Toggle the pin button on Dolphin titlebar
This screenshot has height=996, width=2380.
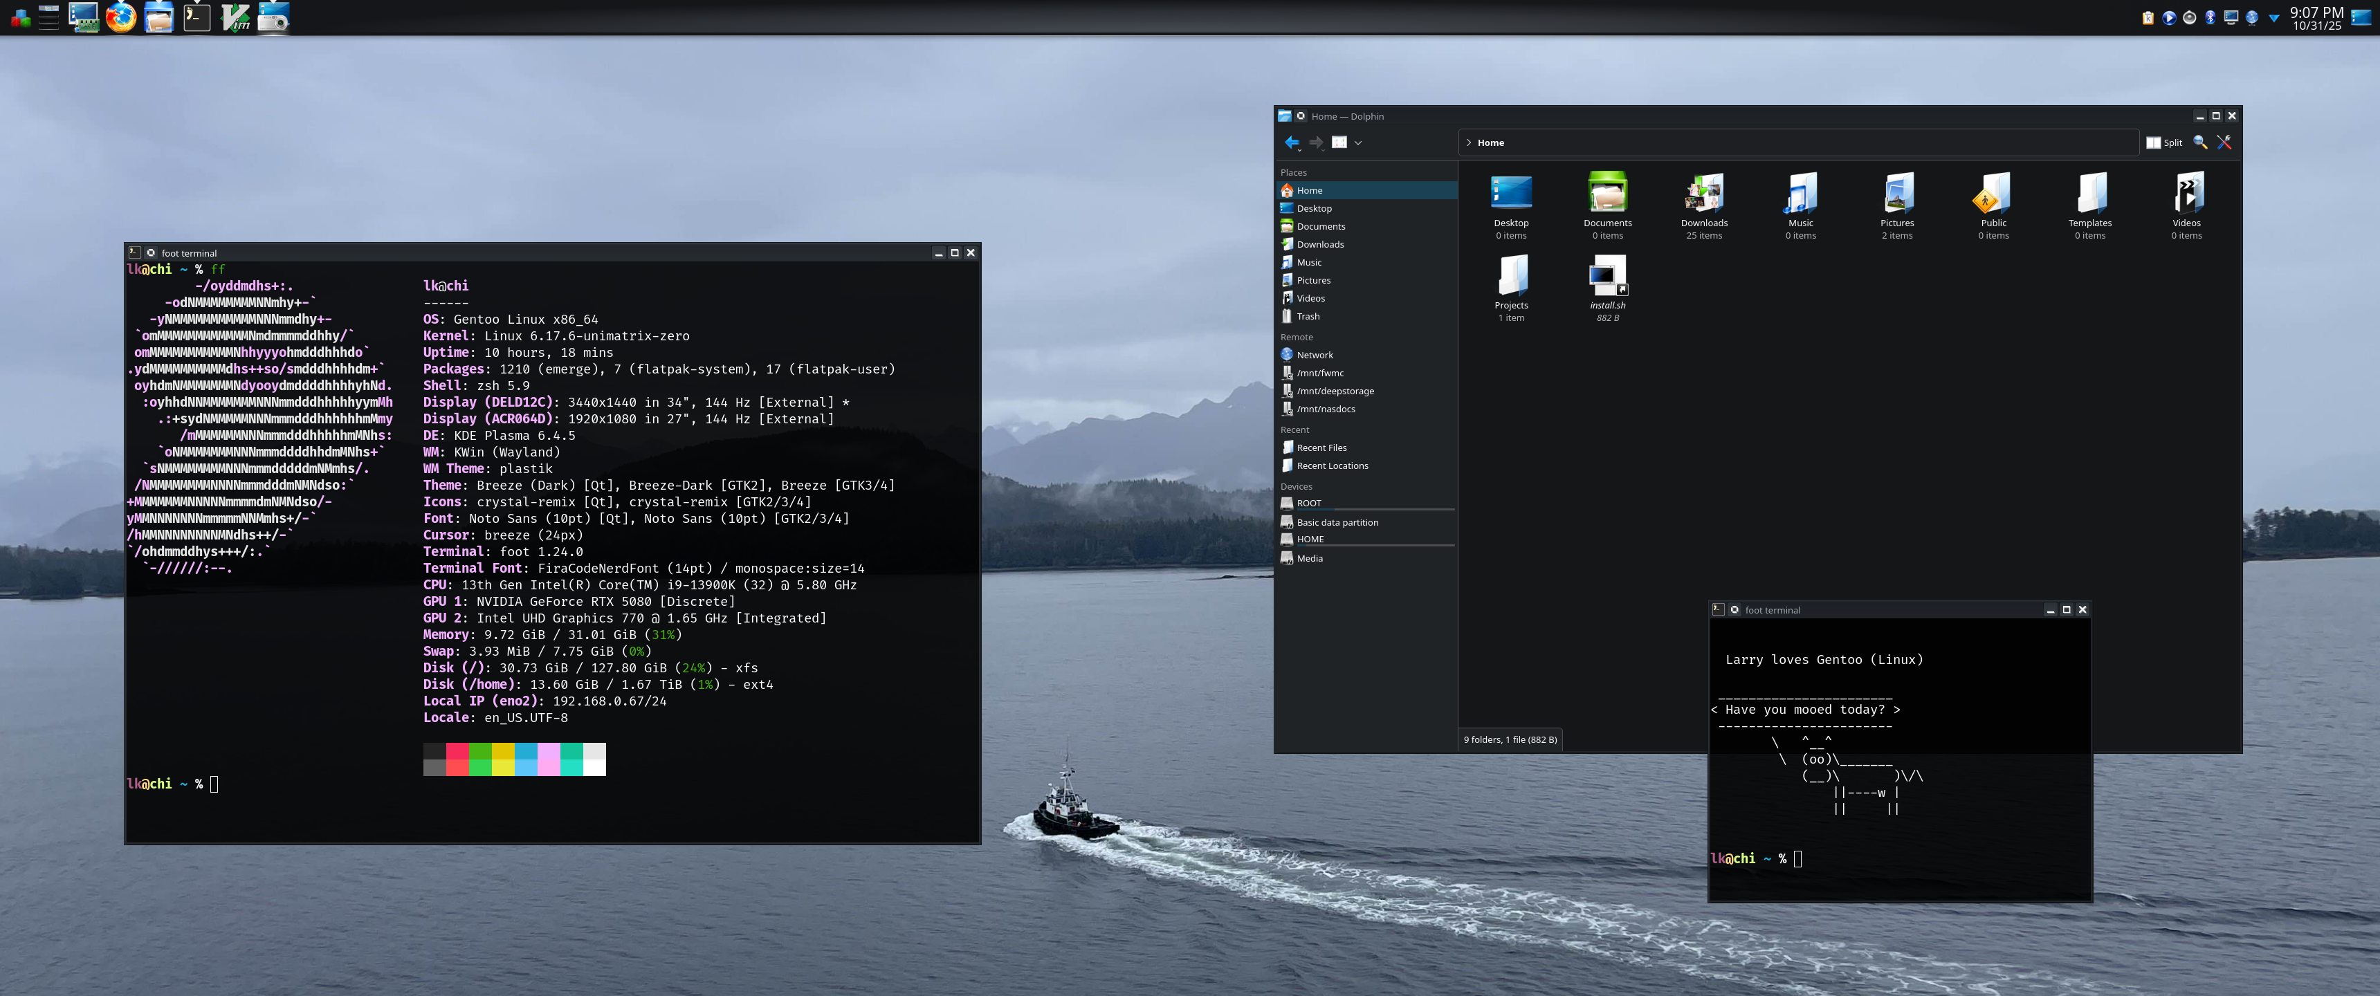click(x=1301, y=116)
